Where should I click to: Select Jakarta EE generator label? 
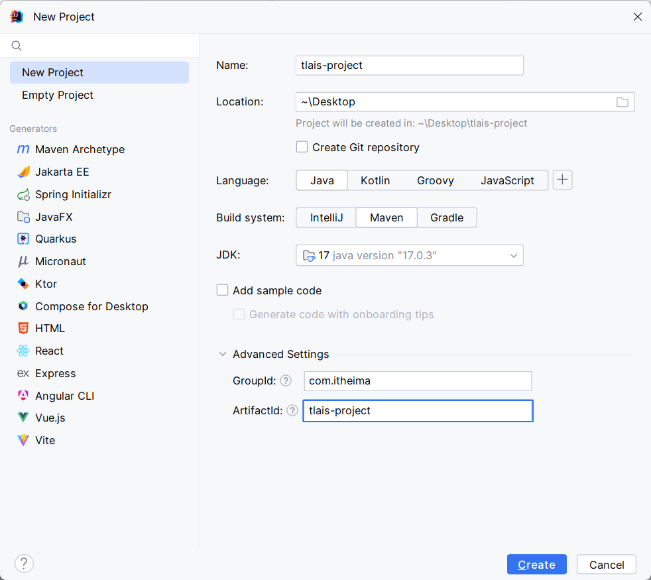62,172
